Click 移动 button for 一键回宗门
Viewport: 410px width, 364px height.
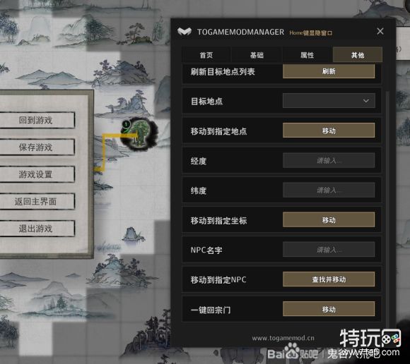(x=329, y=309)
